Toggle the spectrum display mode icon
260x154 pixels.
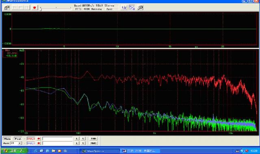point(132,8)
